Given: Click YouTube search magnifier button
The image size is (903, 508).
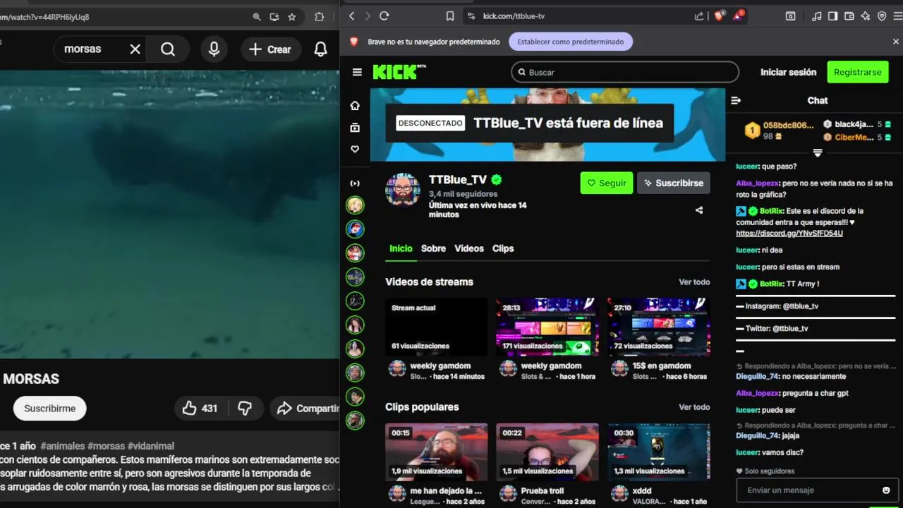Looking at the screenshot, I should 168,49.
